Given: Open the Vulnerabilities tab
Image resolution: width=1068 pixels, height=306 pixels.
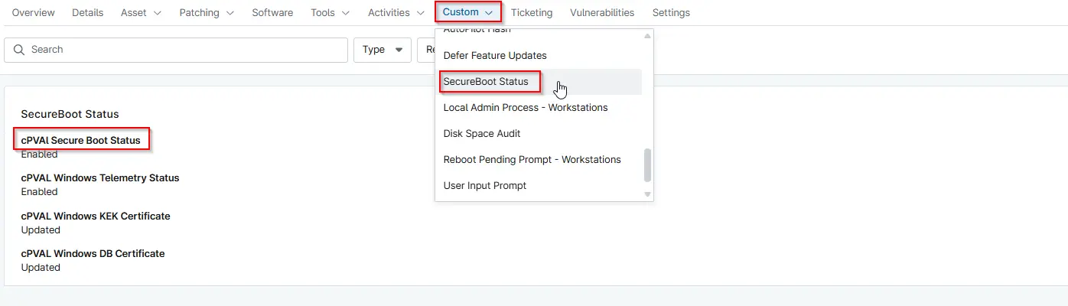Looking at the screenshot, I should (601, 13).
